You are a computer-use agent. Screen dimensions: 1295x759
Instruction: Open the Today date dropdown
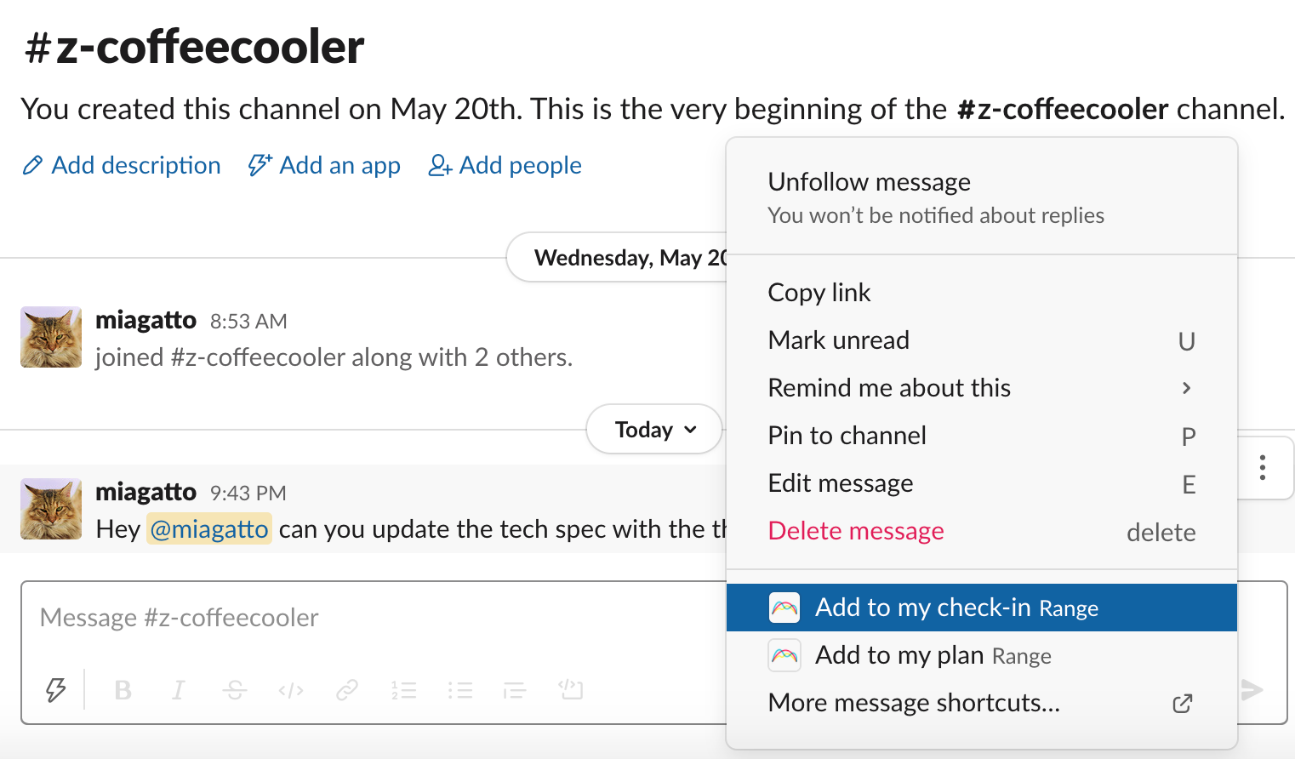point(654,430)
